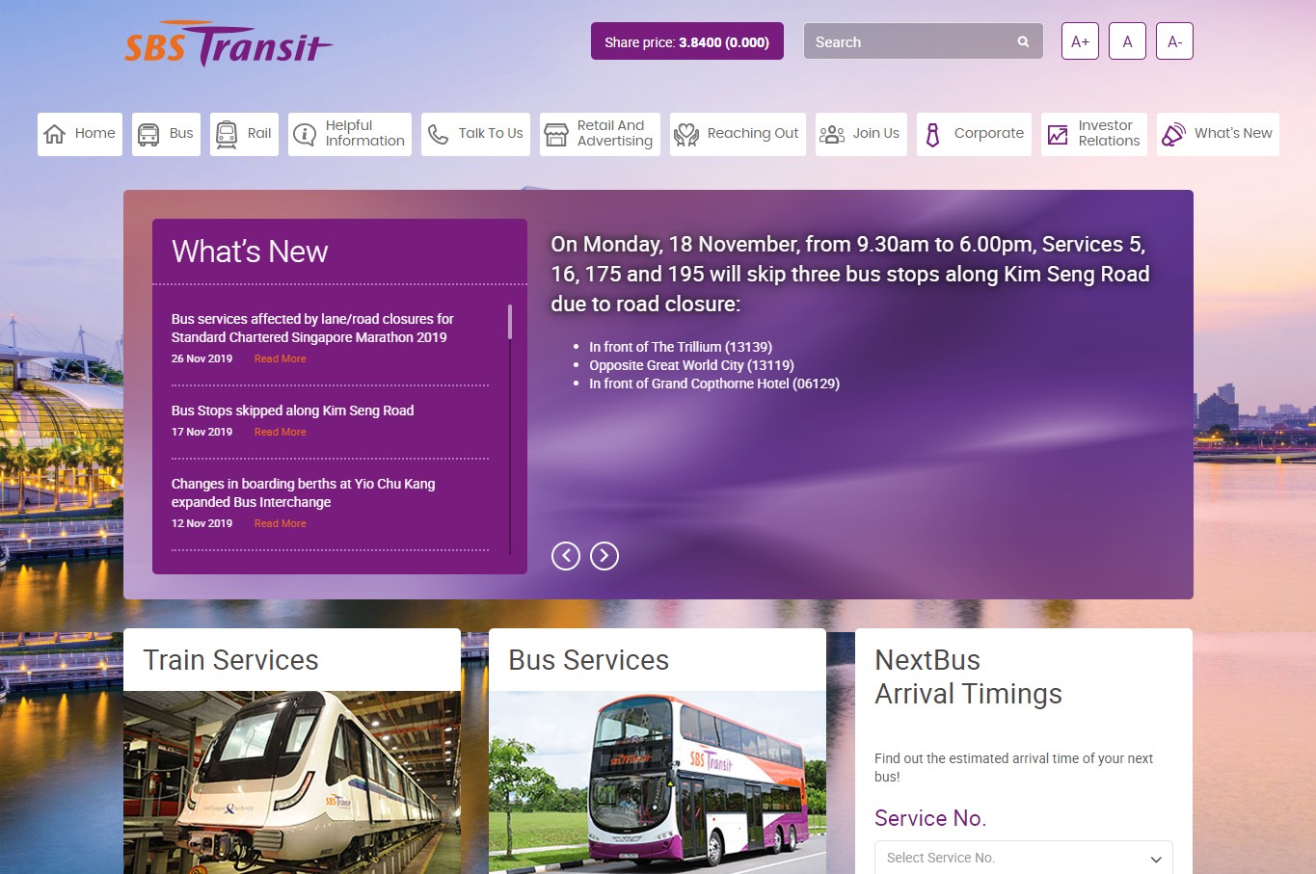Image resolution: width=1316 pixels, height=874 pixels.
Task: Open the Corporate menu
Action: (974, 134)
